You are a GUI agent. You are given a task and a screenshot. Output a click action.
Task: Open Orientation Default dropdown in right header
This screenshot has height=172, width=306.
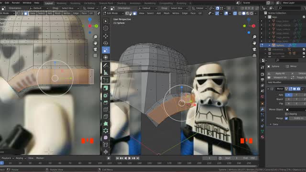point(147,8)
